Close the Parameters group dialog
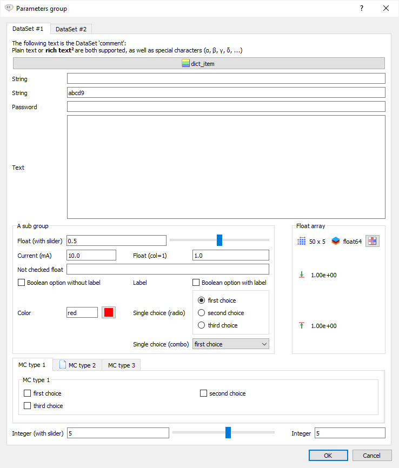Viewport: 399px width, 468px height. point(386,8)
